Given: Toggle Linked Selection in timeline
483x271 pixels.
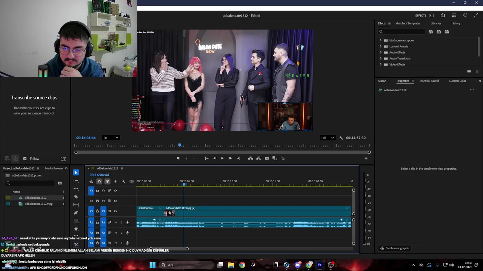Looking at the screenshot, I should [107, 181].
